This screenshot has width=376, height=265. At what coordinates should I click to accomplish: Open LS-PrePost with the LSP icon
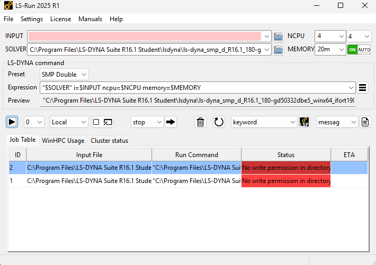pyautogui.click(x=305, y=122)
